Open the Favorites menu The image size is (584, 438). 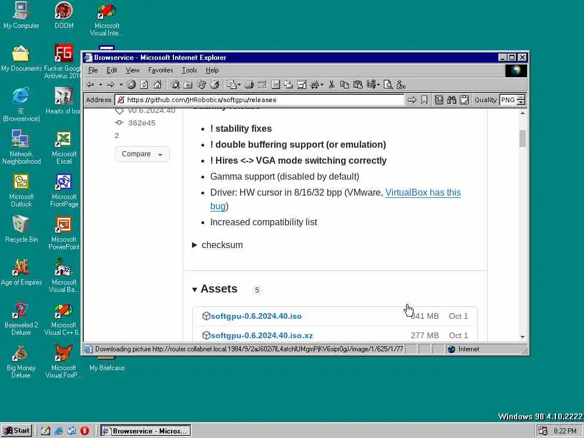point(160,70)
